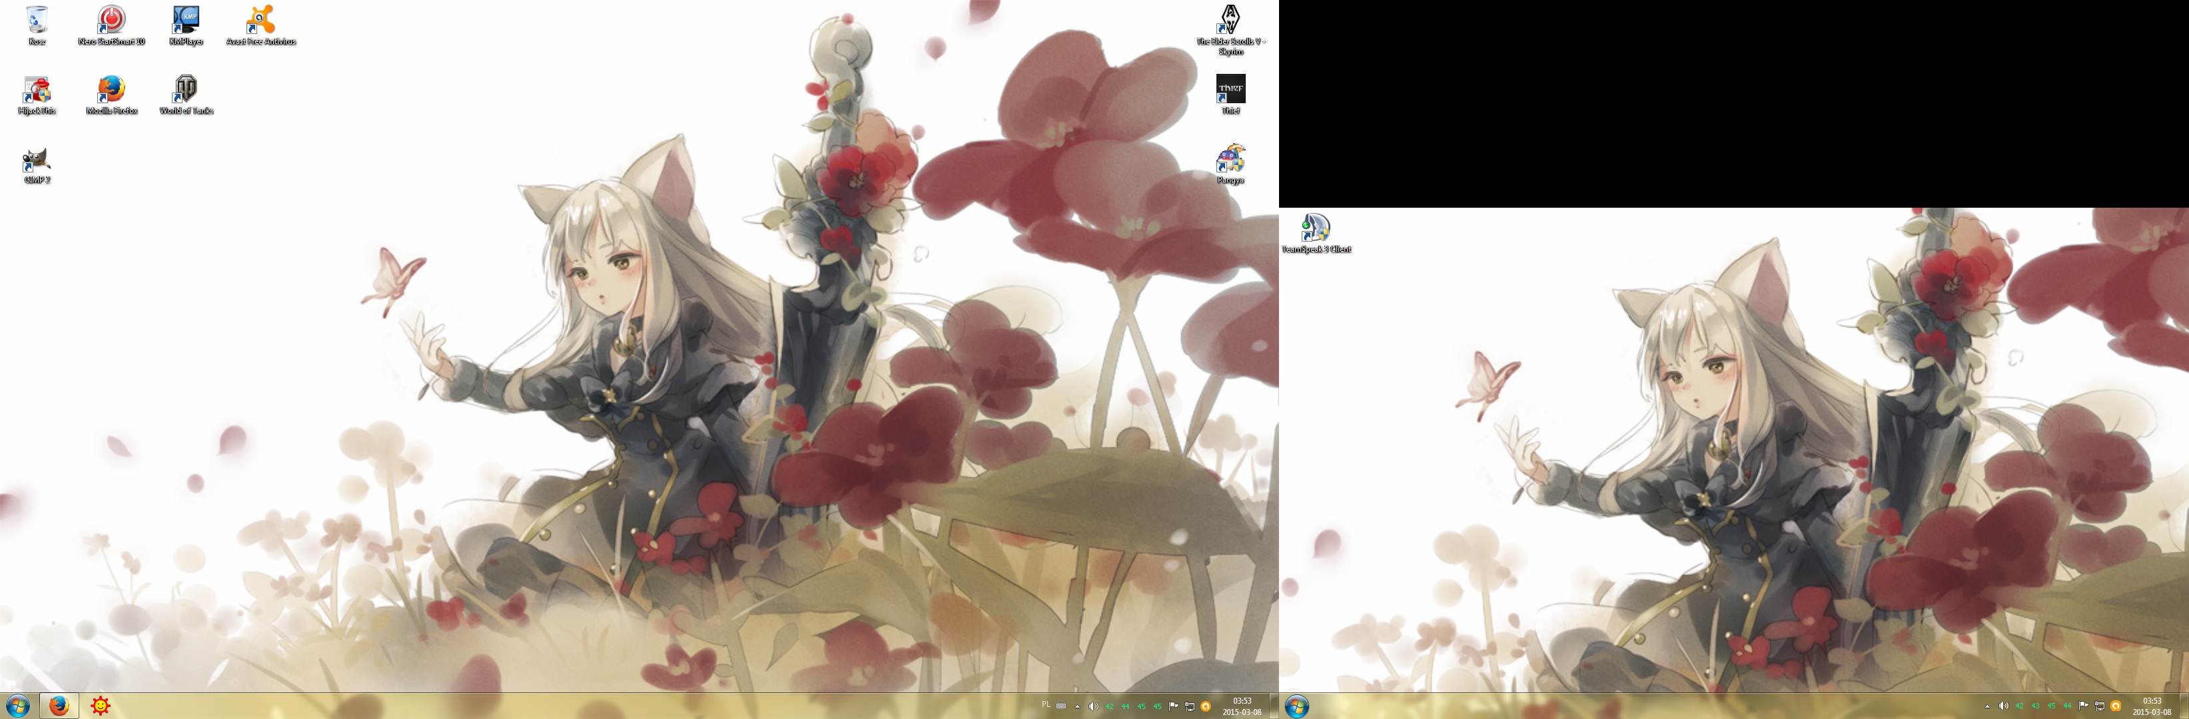Select the Thief game shortcut
The image size is (2189, 719).
pos(1230,95)
